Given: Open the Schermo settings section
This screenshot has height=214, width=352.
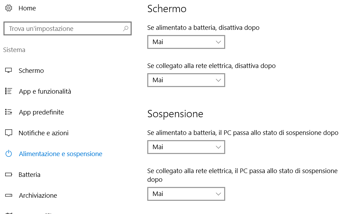Looking at the screenshot, I should click(x=31, y=71).
